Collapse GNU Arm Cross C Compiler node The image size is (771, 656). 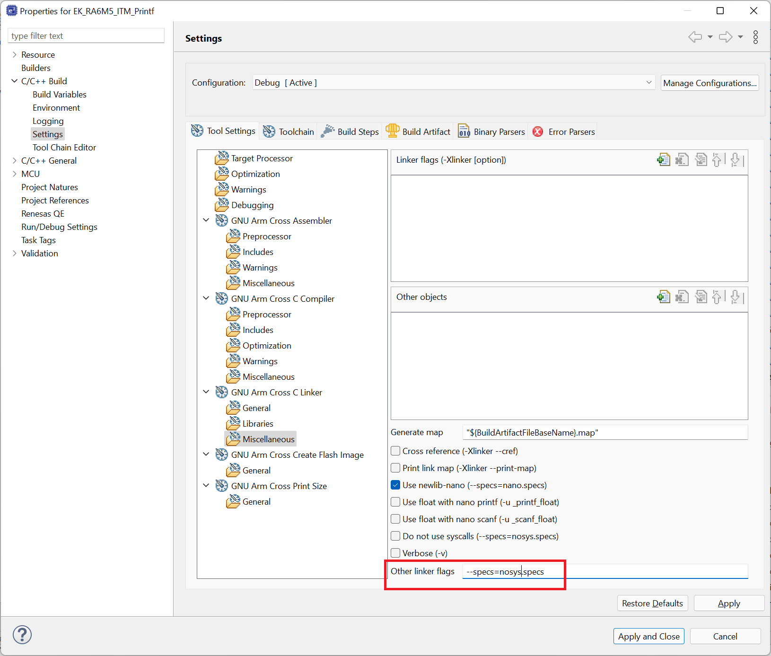point(206,298)
